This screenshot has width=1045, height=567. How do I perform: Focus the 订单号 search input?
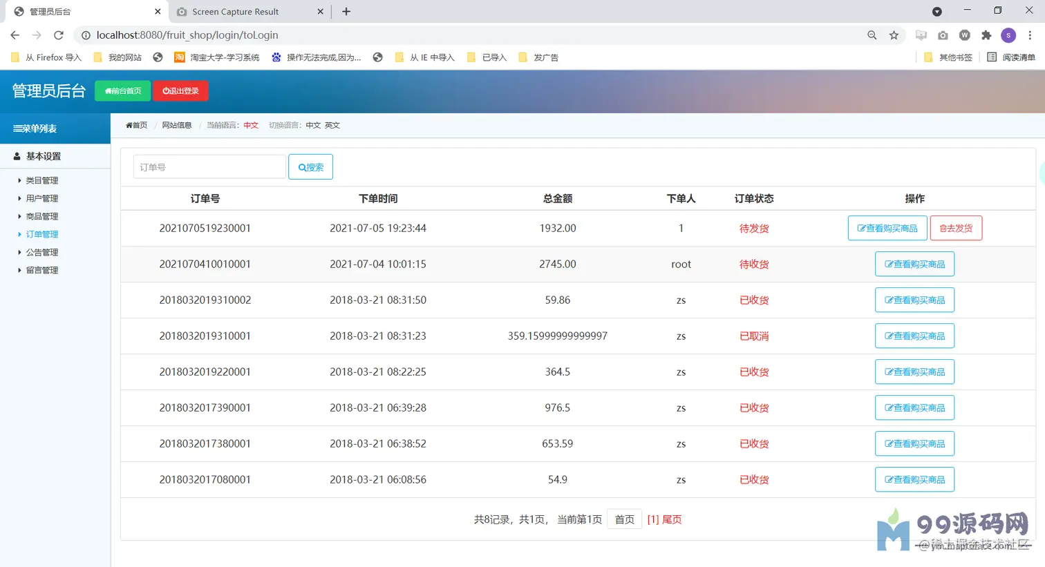tap(209, 167)
